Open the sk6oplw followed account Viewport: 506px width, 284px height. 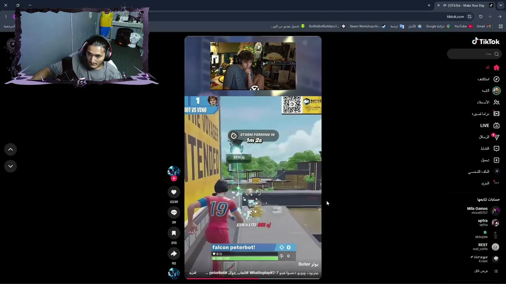[487, 235]
